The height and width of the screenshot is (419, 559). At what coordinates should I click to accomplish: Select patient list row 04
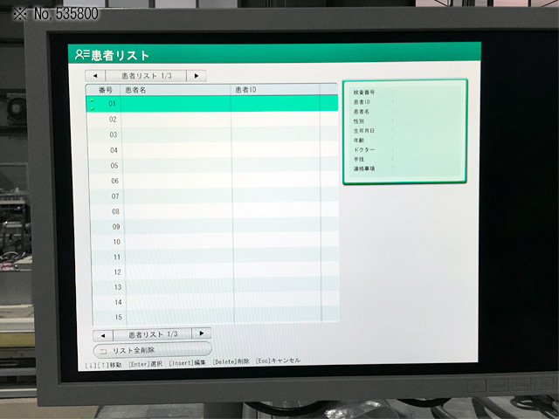[x=213, y=150]
